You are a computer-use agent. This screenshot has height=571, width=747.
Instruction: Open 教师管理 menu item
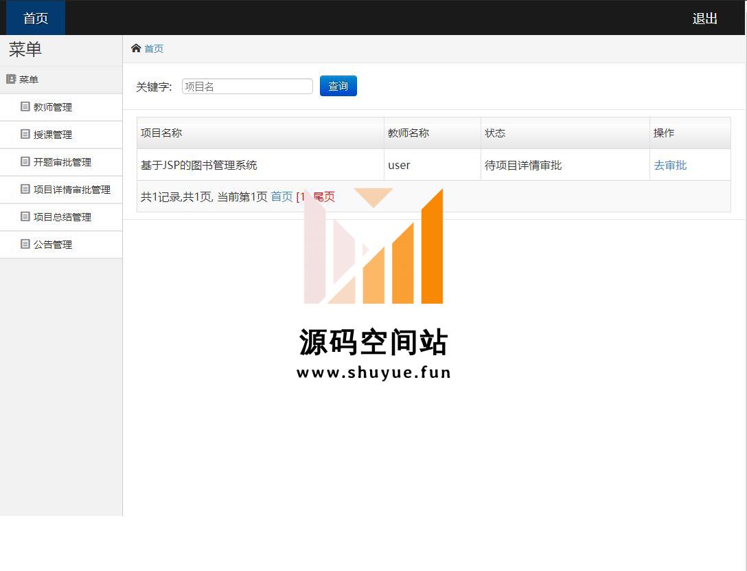tap(53, 107)
